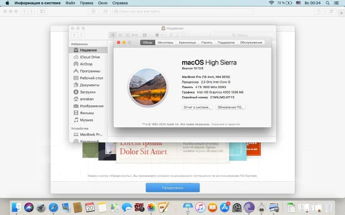This screenshot has width=345, height=215.
Task: Click Finder share button
Action: click(x=171, y=35)
